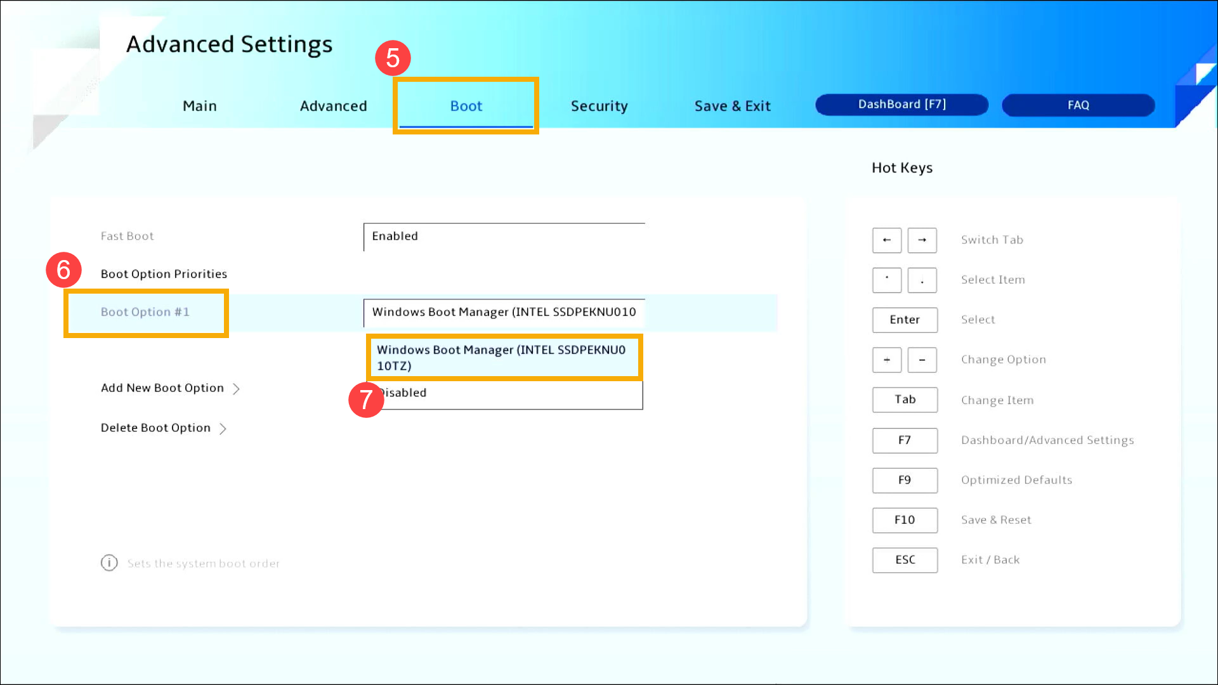Click the Advanced Settings title
The height and width of the screenshot is (685, 1218).
229,44
